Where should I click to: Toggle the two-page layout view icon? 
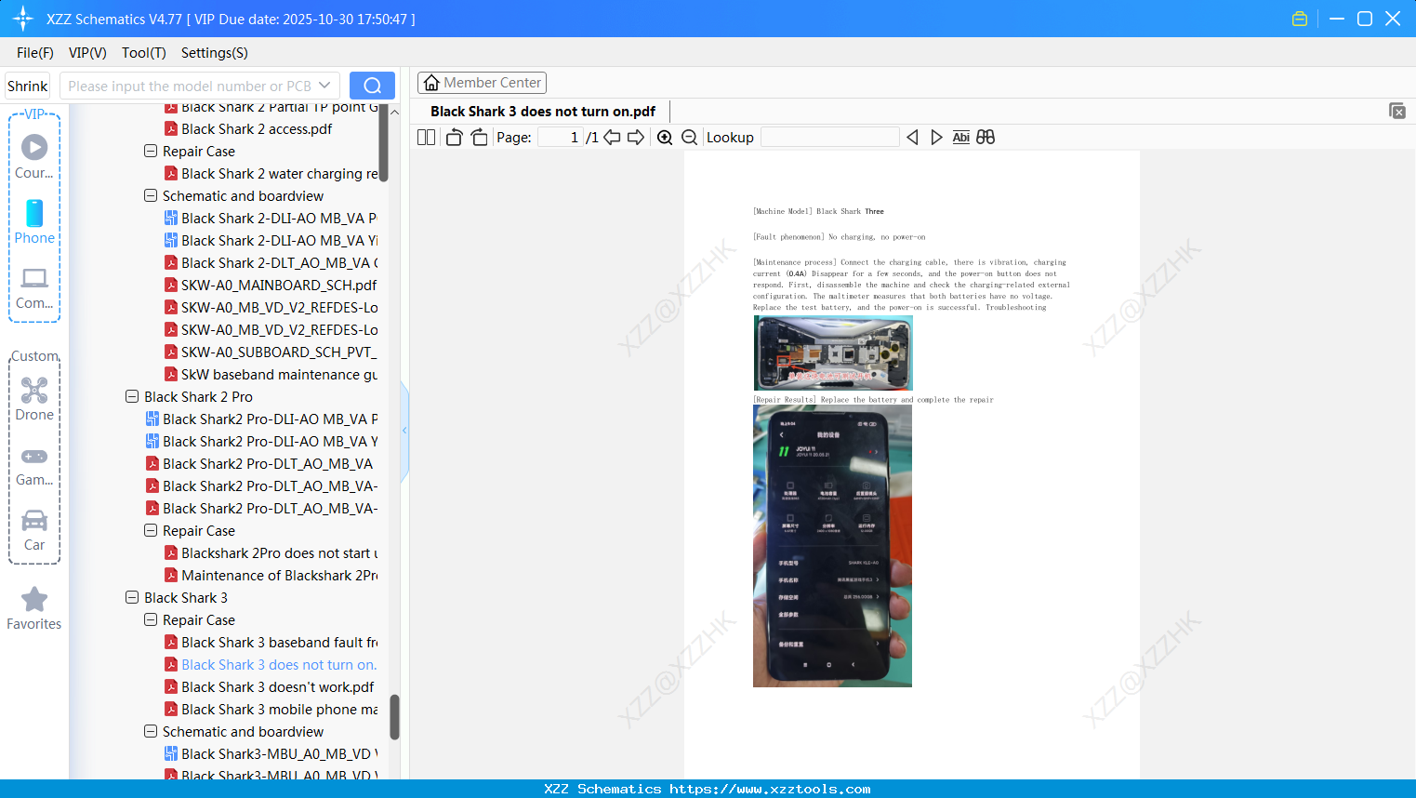pyautogui.click(x=427, y=138)
